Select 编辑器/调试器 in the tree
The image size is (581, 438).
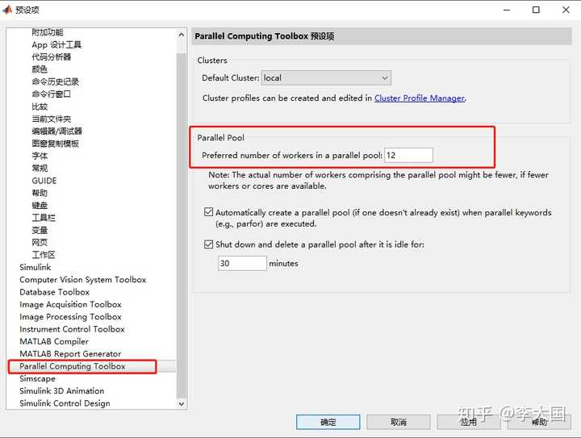57,131
